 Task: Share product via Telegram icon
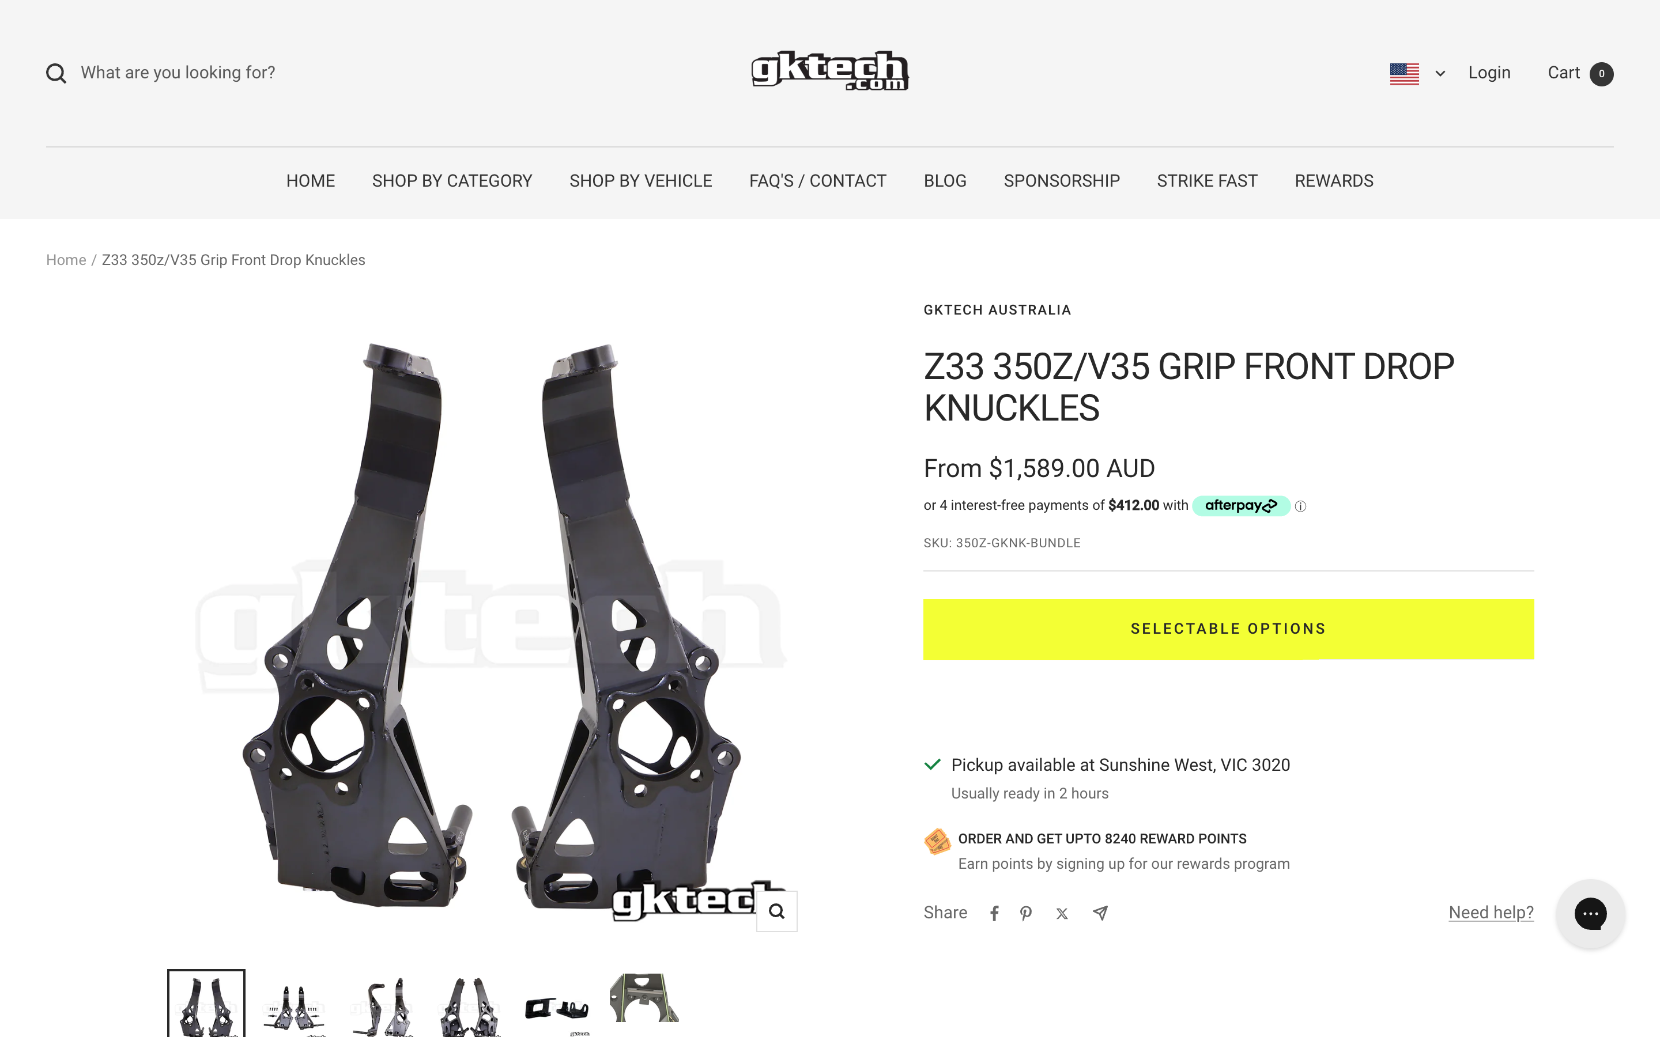coord(1100,913)
